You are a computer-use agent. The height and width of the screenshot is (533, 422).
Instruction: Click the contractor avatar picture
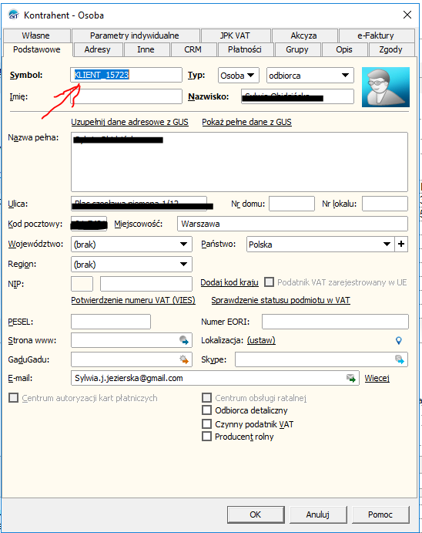tap(386, 87)
